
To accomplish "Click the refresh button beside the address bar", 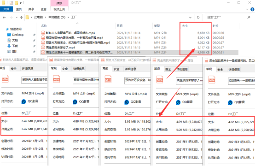I will coord(198,18).
